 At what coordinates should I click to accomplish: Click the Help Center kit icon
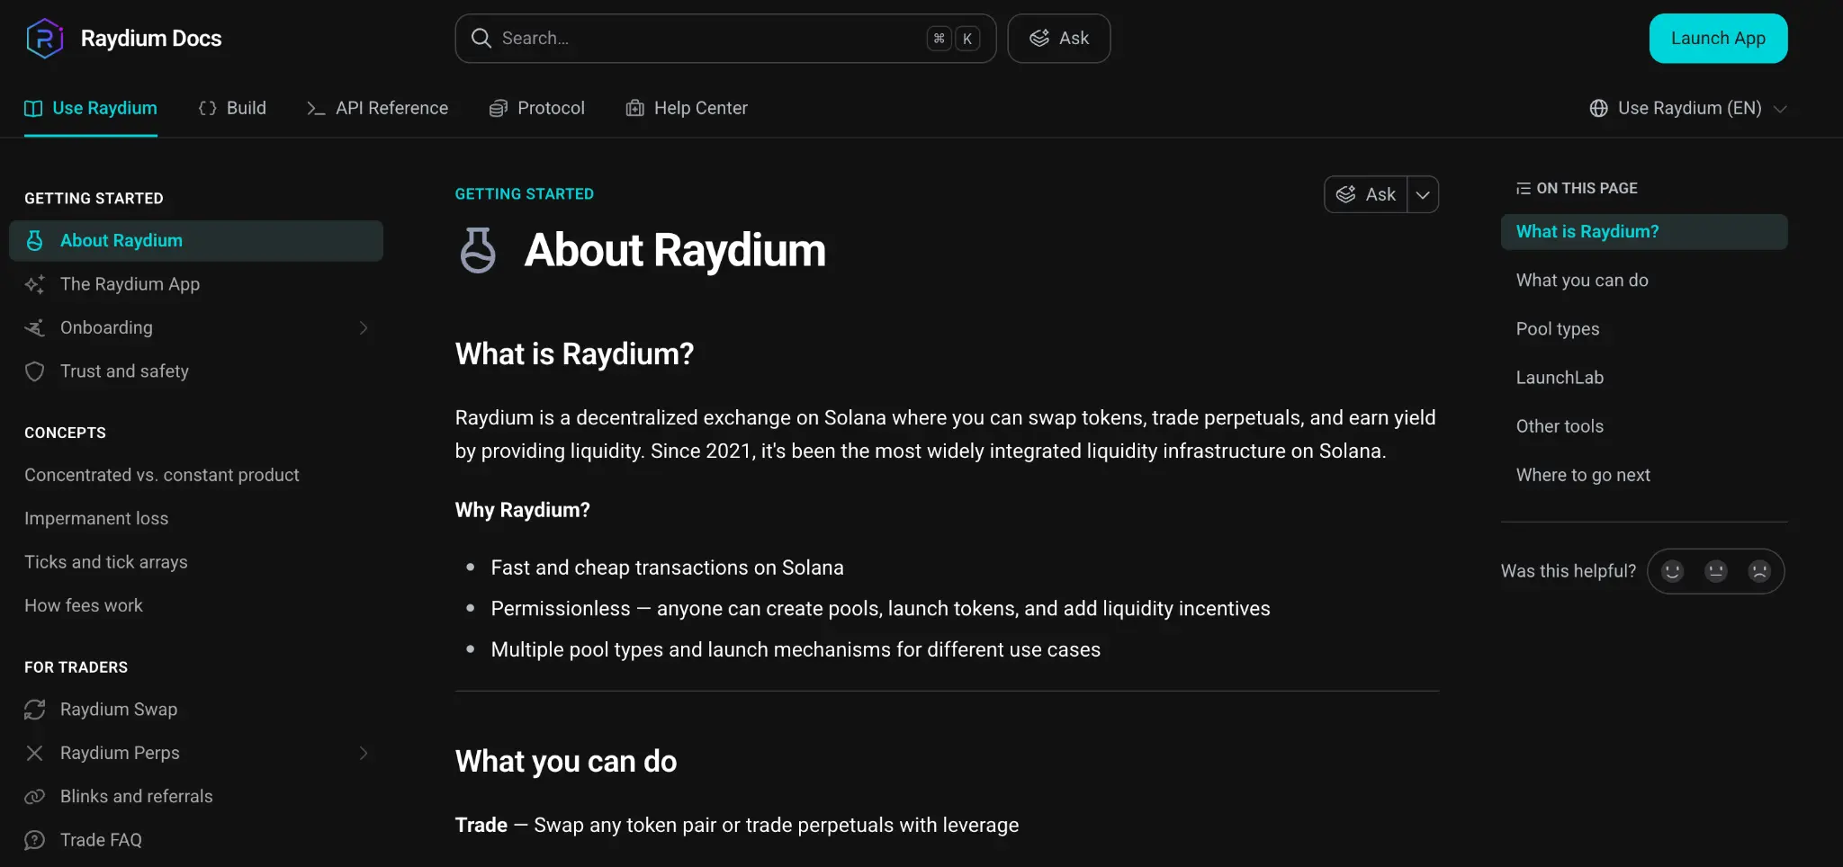(635, 108)
